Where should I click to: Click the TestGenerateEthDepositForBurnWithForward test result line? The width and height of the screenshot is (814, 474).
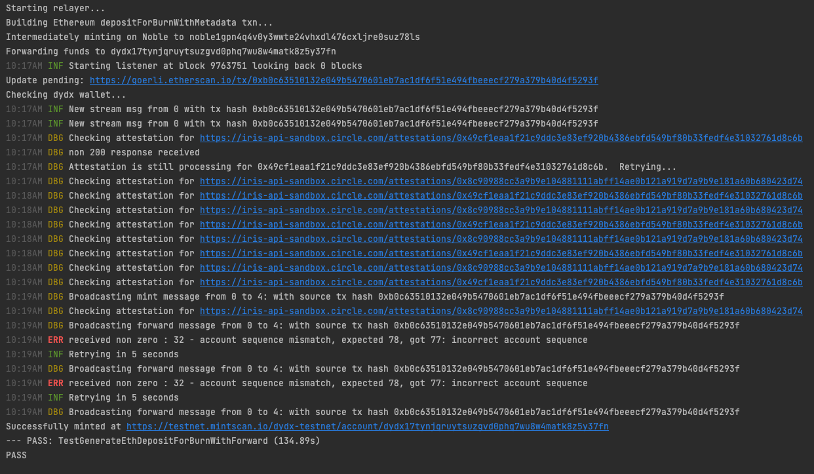[x=163, y=441]
